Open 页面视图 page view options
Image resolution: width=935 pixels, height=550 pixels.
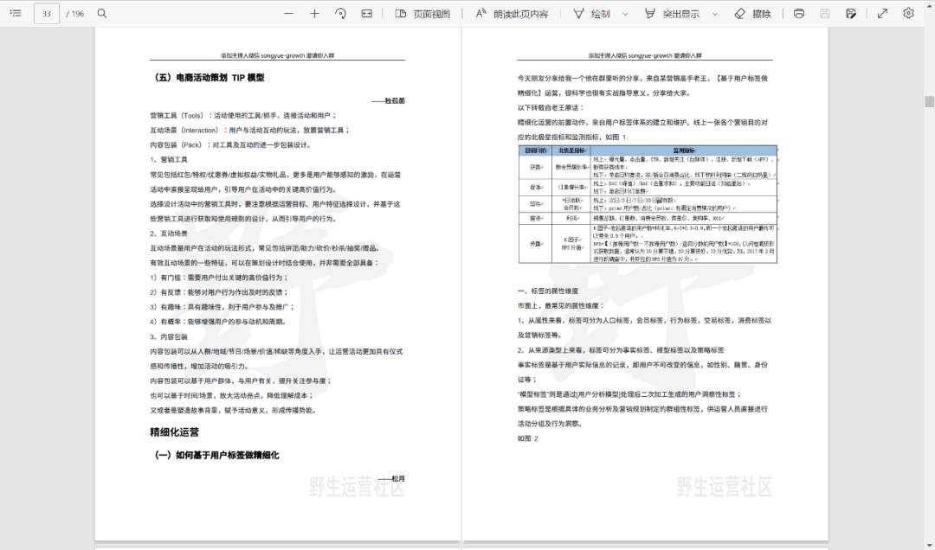point(422,14)
